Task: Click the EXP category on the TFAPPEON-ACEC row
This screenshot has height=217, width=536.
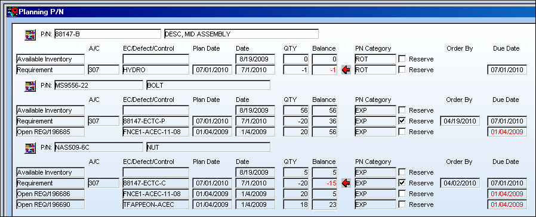Action: point(375,204)
